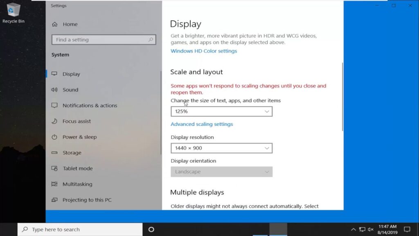This screenshot has width=419, height=236.
Task: Open the Recycle Bin on the desktop
Action: 14,10
